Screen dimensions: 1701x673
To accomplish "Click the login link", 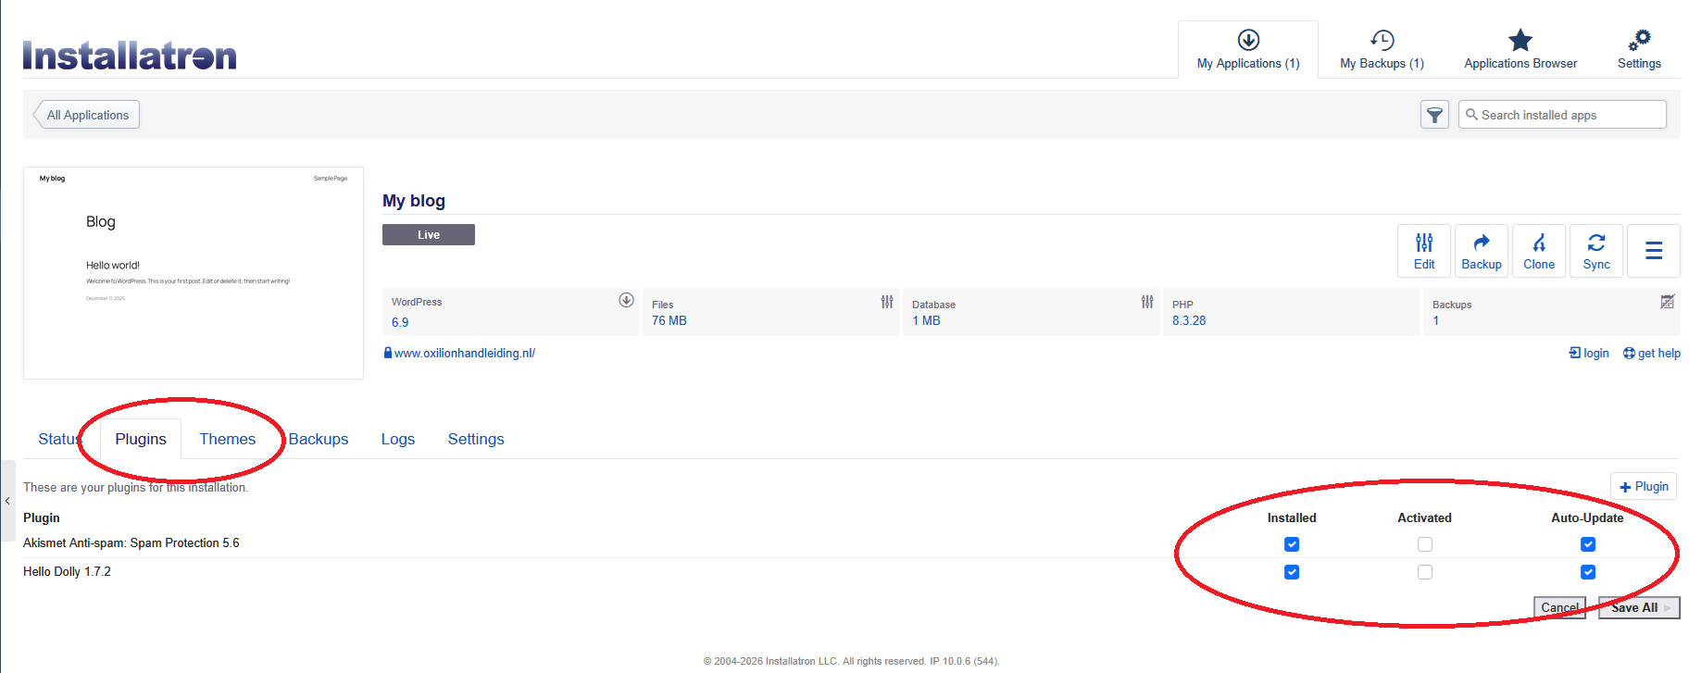I will (x=1589, y=353).
